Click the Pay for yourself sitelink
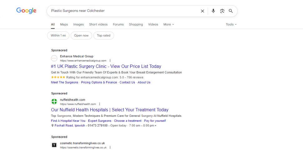The height and width of the screenshot is (161, 303). point(155,121)
